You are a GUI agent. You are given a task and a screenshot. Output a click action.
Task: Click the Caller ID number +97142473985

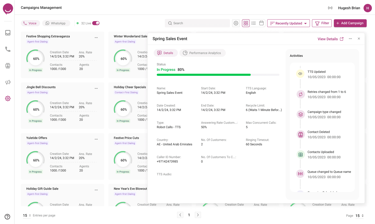pyautogui.click(x=167, y=161)
